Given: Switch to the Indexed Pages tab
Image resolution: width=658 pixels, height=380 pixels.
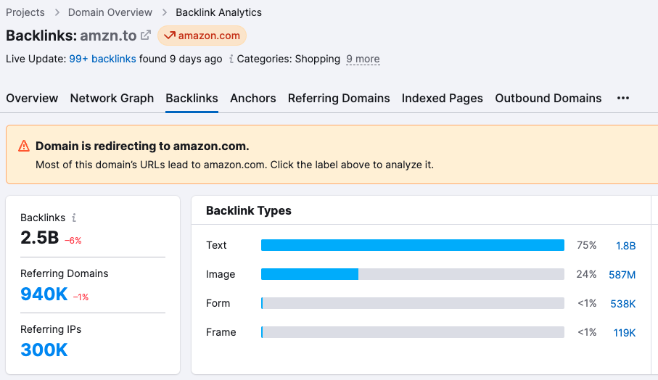Looking at the screenshot, I should (443, 98).
